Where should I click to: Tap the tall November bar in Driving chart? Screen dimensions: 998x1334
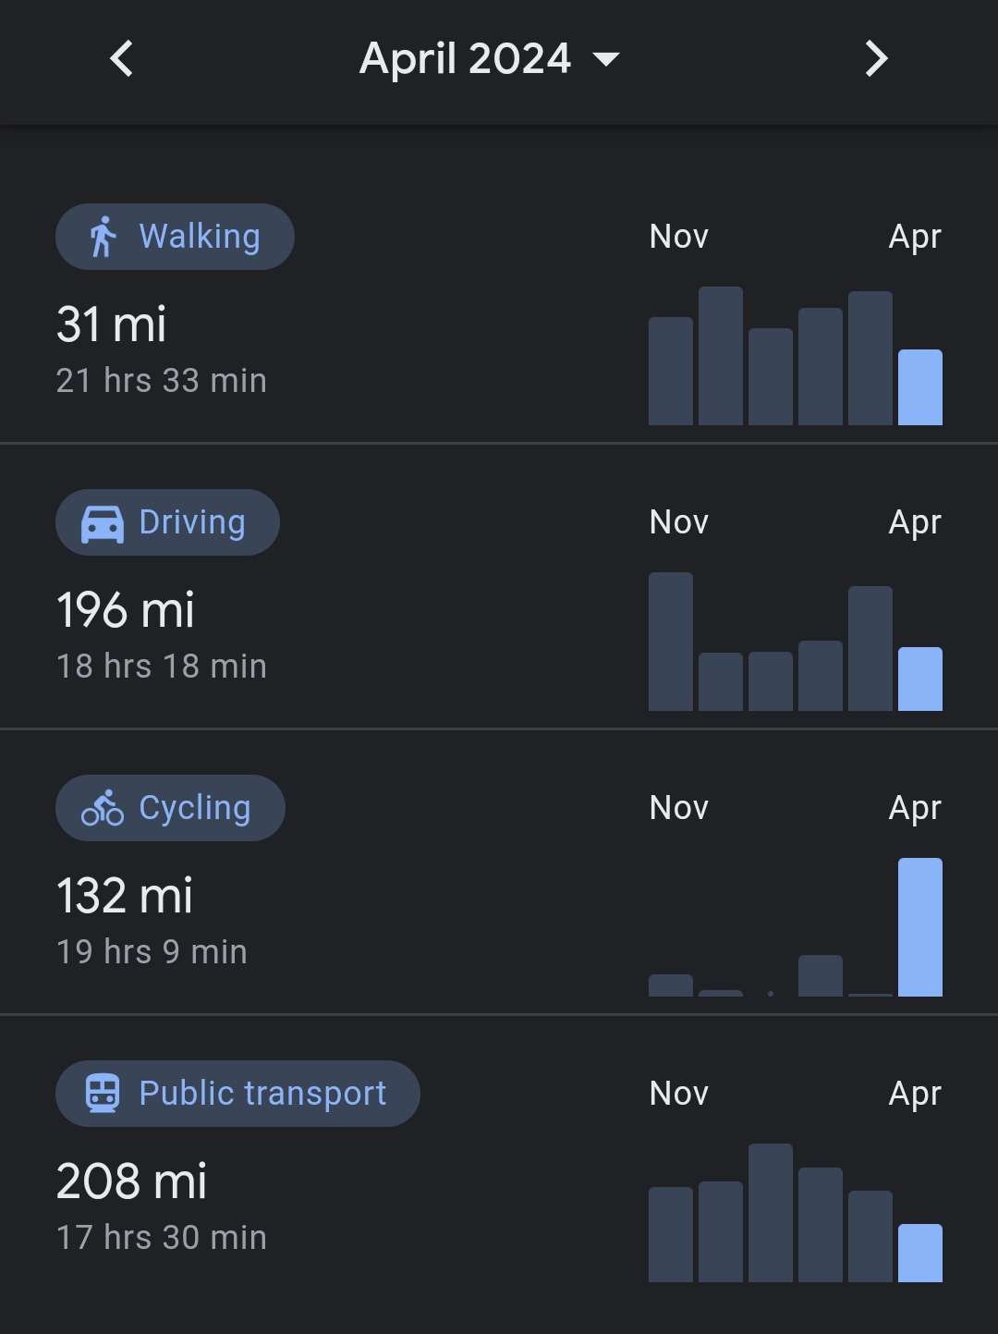(671, 642)
